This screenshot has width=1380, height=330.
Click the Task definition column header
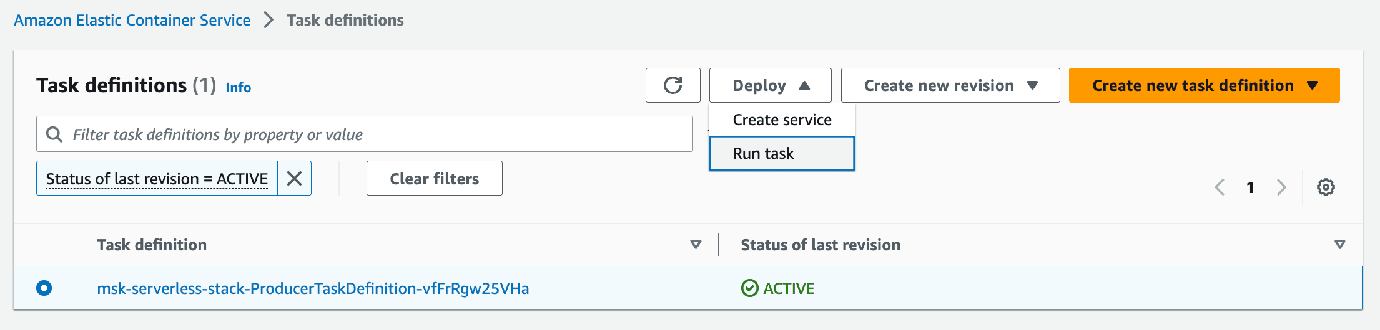pyautogui.click(x=152, y=245)
